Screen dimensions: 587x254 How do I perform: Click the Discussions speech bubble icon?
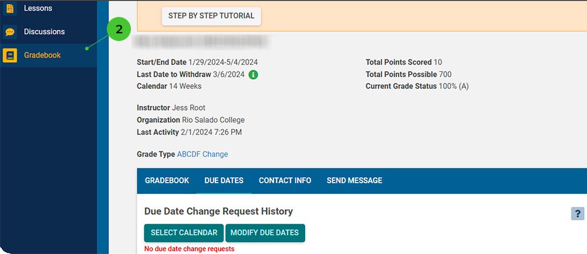point(10,32)
